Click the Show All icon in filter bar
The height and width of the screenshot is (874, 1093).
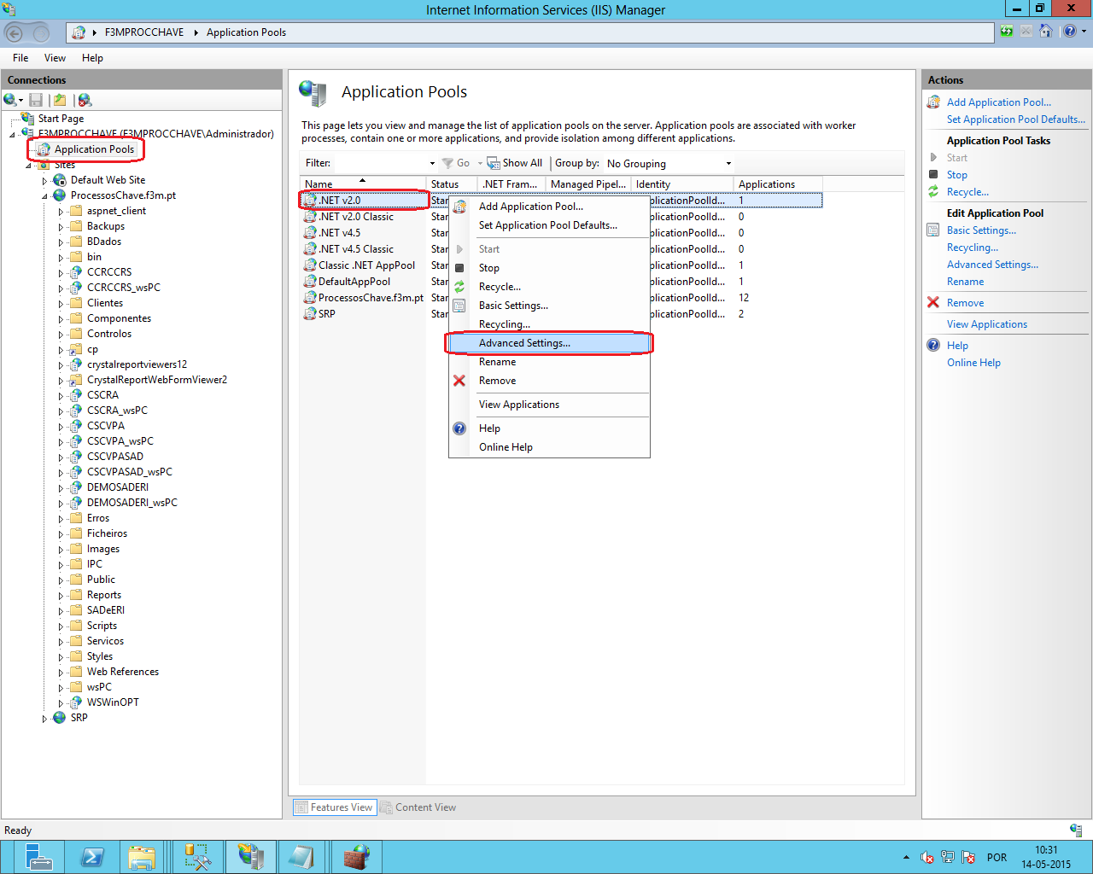coord(494,163)
